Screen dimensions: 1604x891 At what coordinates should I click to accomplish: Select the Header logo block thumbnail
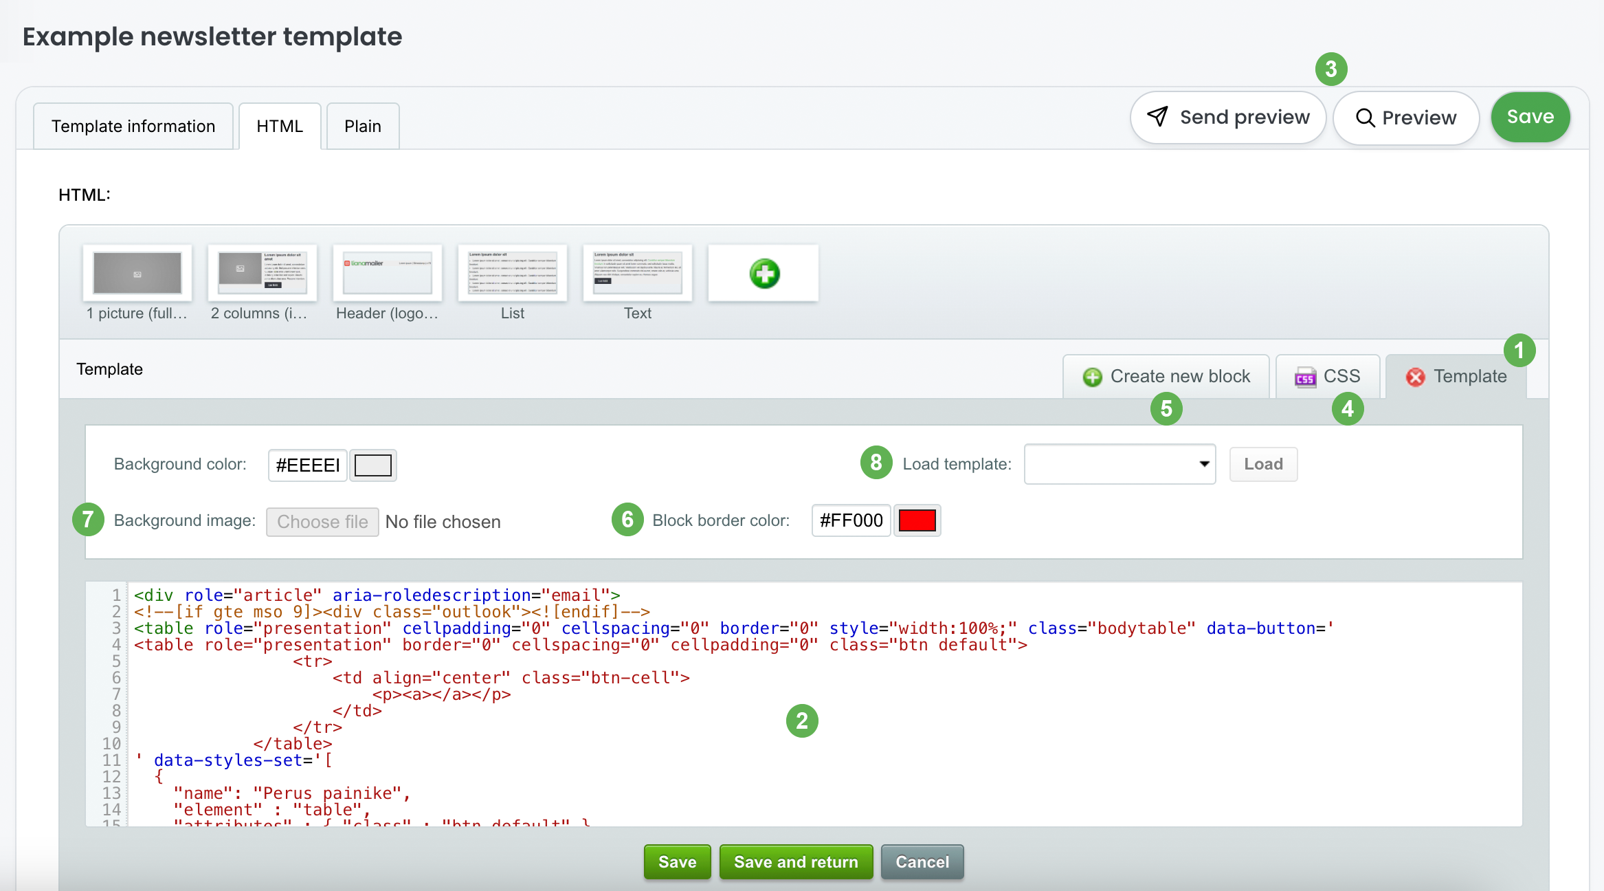[x=388, y=273]
